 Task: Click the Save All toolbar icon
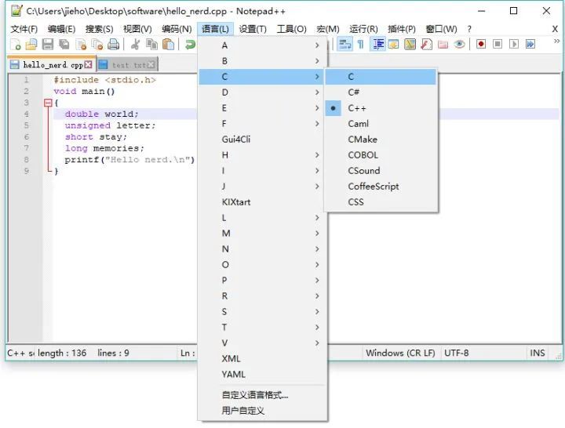tap(64, 45)
